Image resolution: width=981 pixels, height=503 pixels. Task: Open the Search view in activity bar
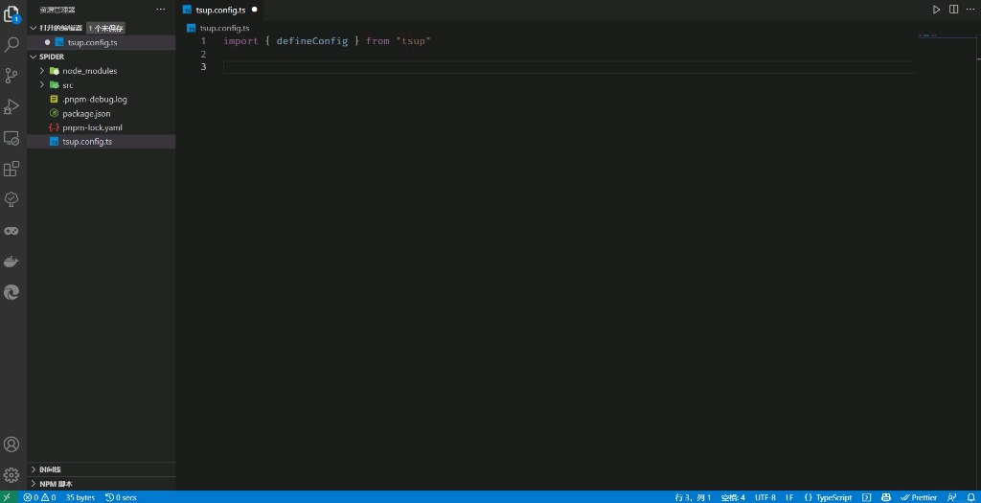[x=11, y=44]
